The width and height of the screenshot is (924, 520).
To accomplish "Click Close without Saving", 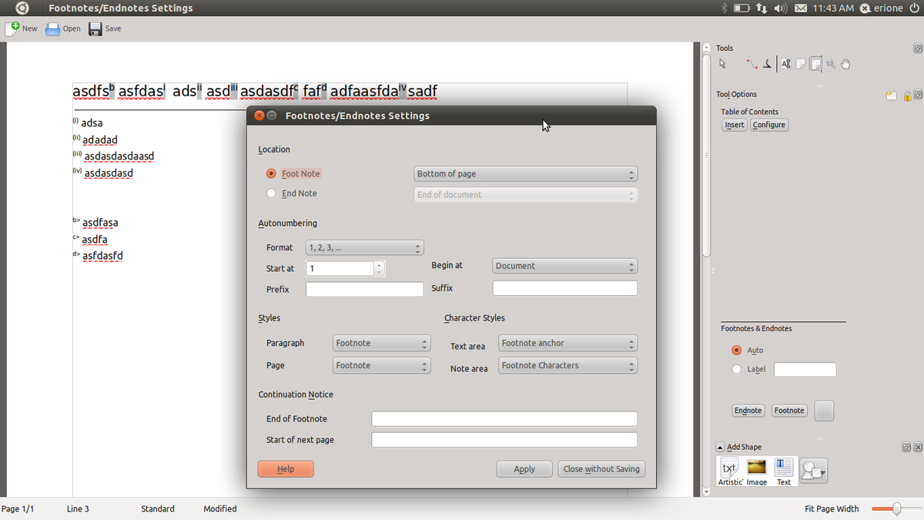I will [x=601, y=468].
